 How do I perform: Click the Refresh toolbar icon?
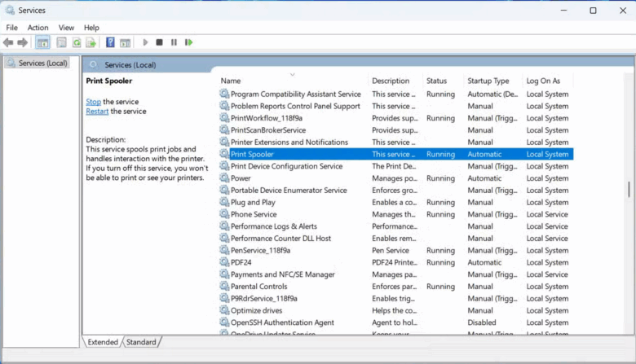pyautogui.click(x=77, y=42)
